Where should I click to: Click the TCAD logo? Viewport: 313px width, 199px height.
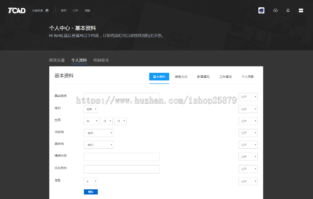[x=17, y=10]
